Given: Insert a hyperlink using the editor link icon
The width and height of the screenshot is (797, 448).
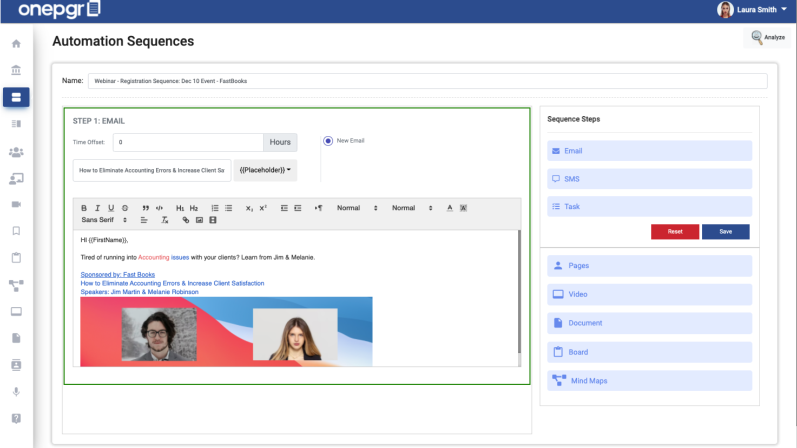Looking at the screenshot, I should (x=186, y=220).
